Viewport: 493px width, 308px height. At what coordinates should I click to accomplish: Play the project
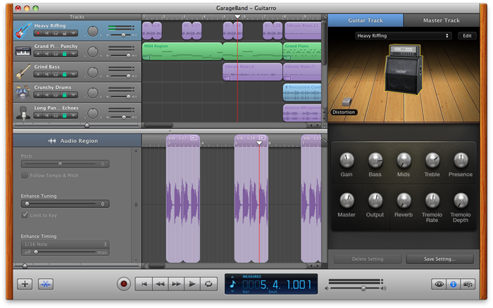coord(192,284)
